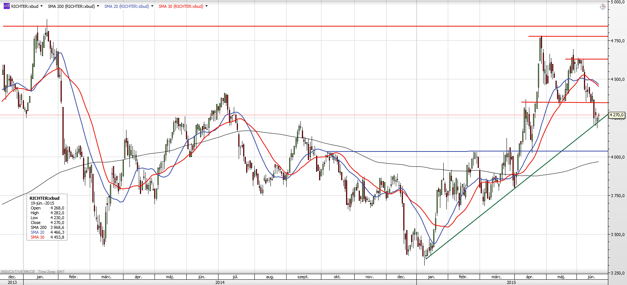The height and width of the screenshot is (285, 627).
Task: Click the 2014 year label on time axis
Action: coord(220,282)
